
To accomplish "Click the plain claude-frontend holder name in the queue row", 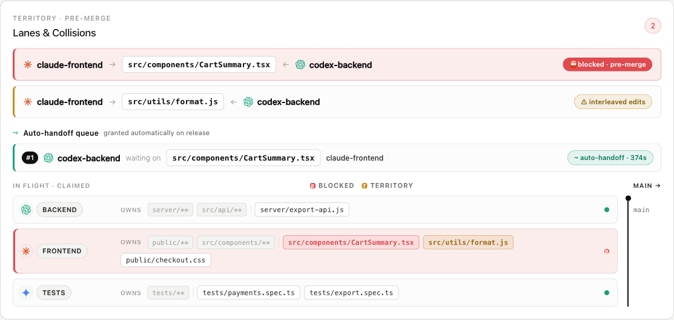I will pos(355,158).
